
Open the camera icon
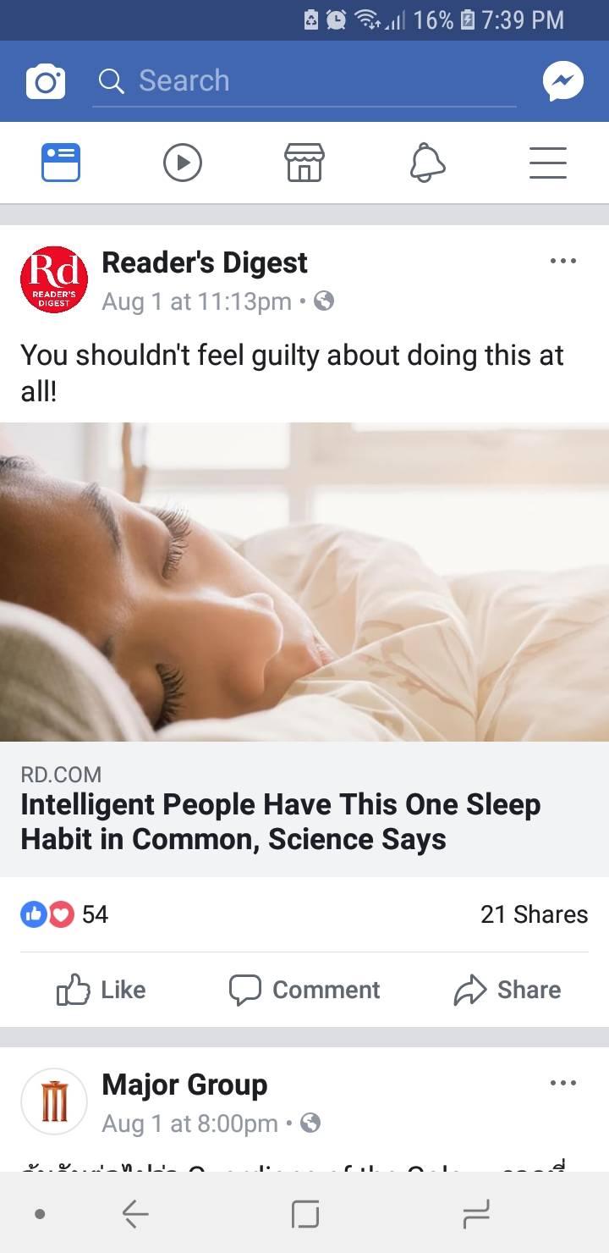(46, 82)
